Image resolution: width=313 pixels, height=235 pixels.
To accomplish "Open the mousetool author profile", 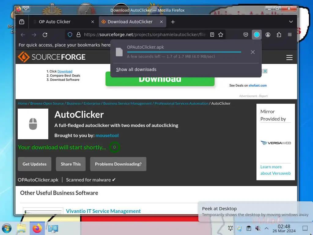I will pos(107,135).
